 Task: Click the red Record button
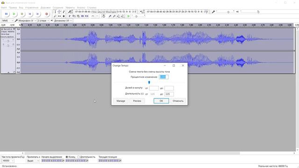[46, 14]
